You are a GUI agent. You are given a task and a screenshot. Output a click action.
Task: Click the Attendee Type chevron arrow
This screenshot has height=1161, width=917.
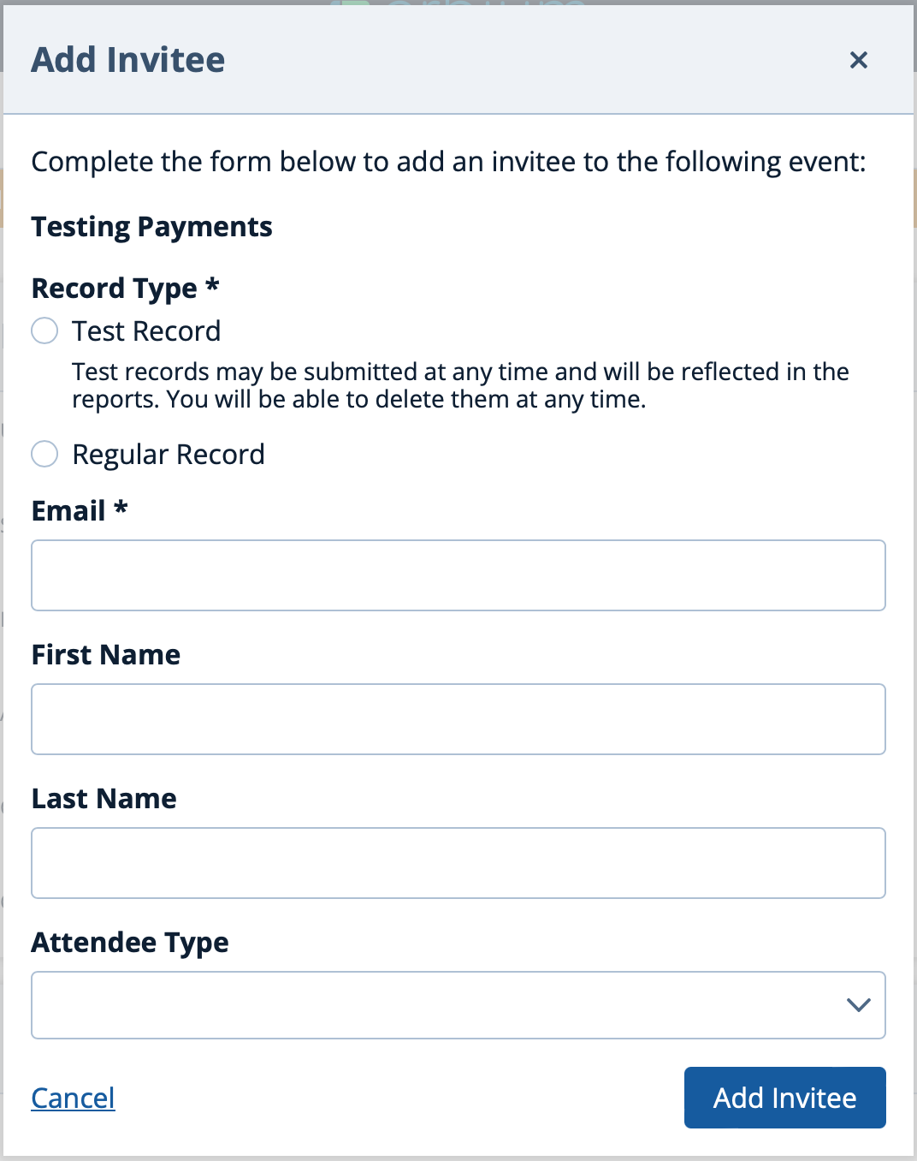858,1005
